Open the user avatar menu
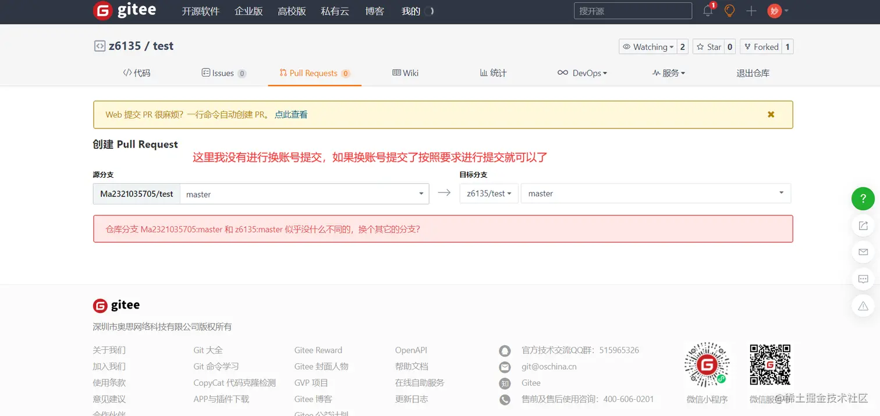This screenshot has height=416, width=880. [778, 11]
